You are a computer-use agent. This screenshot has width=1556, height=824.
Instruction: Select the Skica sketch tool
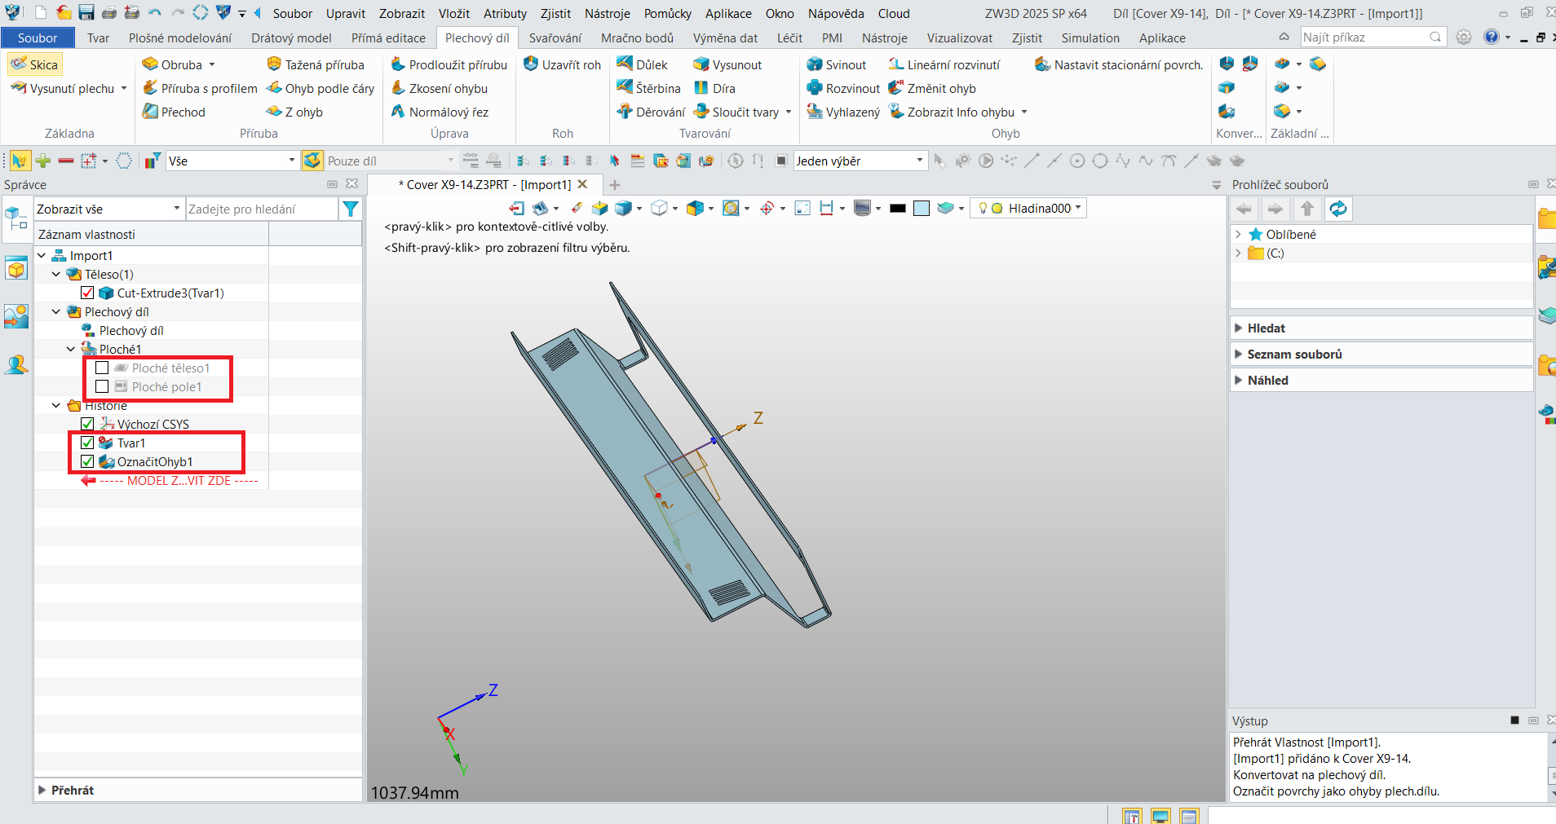click(35, 64)
